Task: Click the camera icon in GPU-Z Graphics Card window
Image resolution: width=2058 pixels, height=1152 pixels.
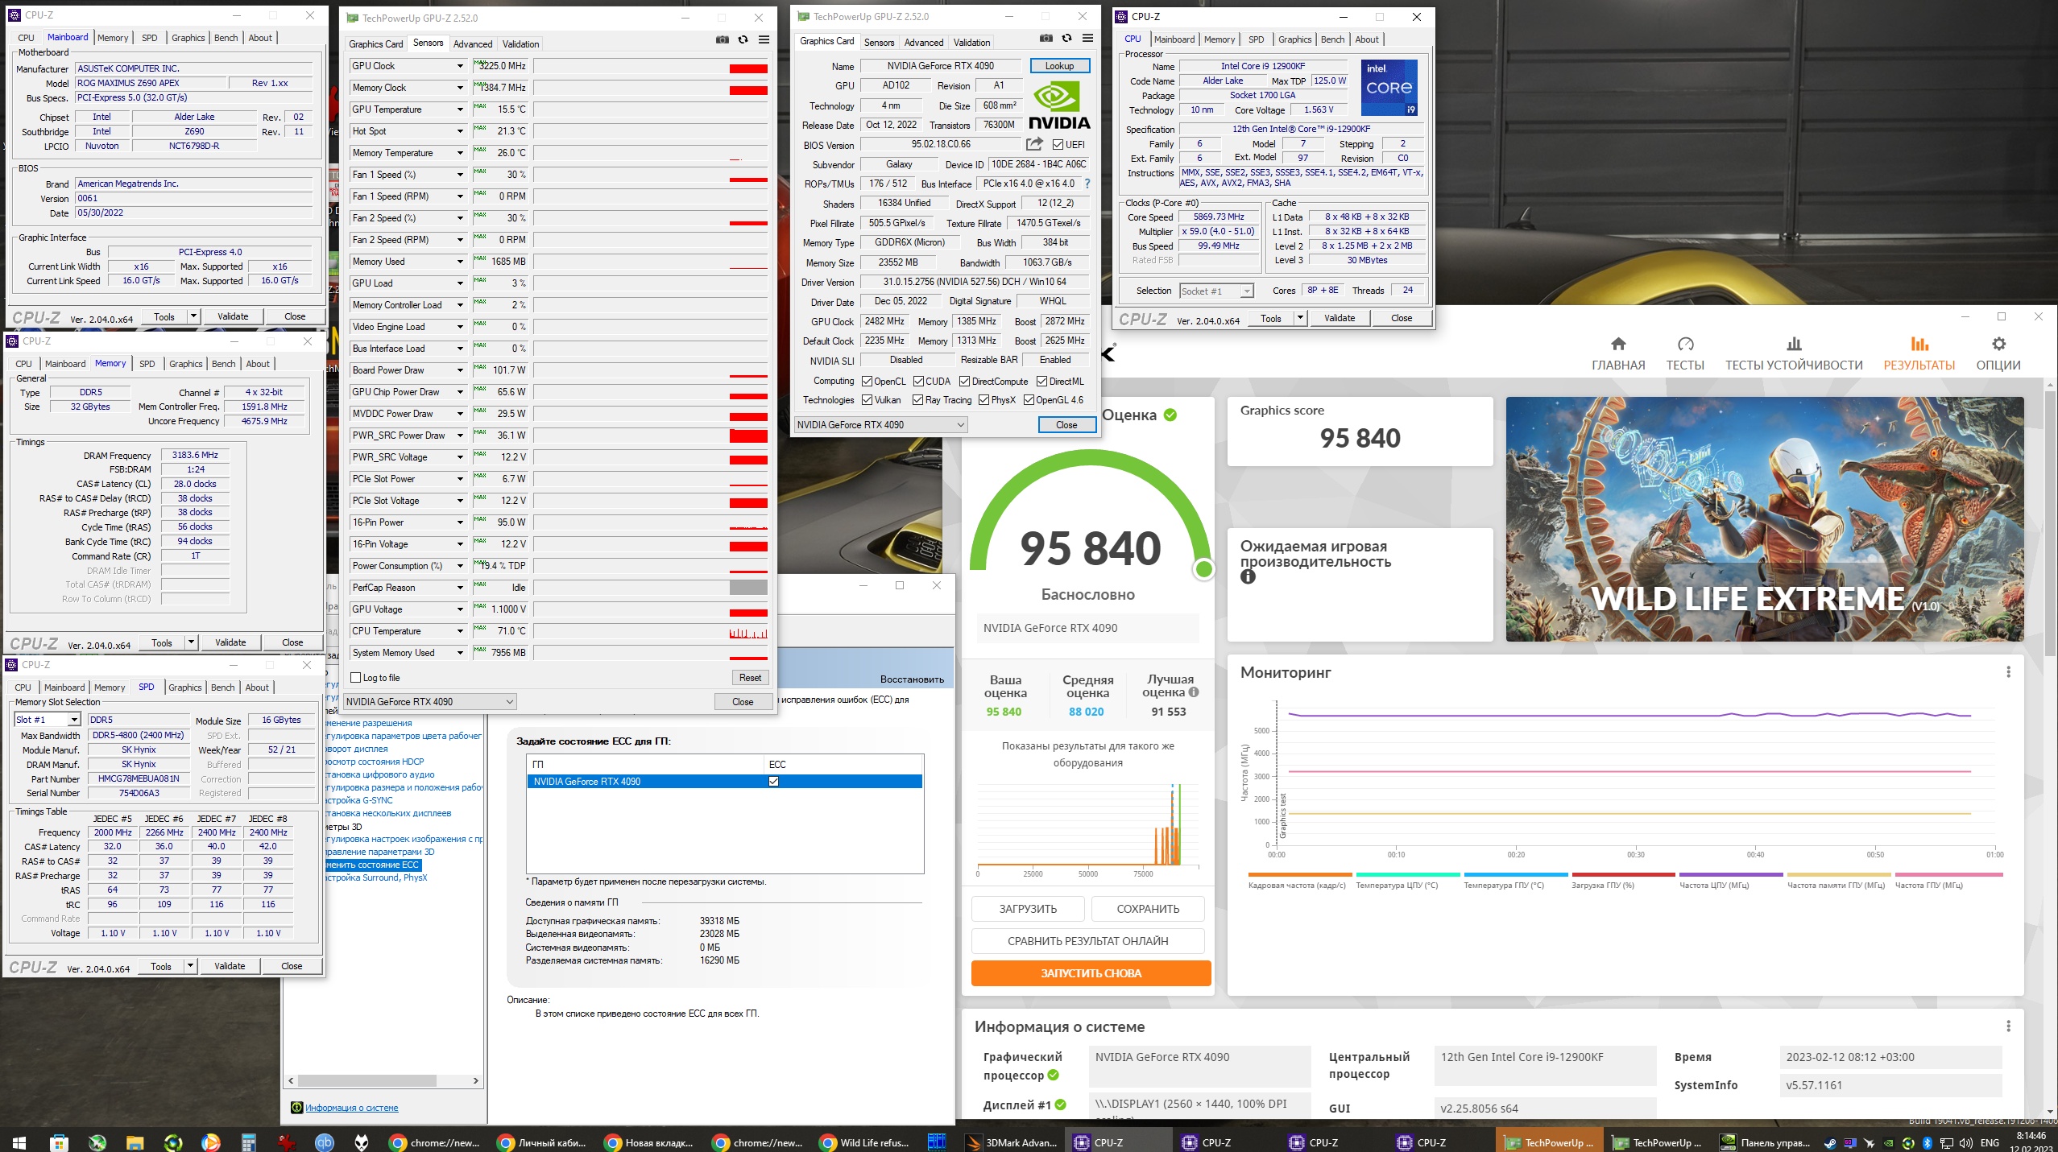Action: 1046,38
